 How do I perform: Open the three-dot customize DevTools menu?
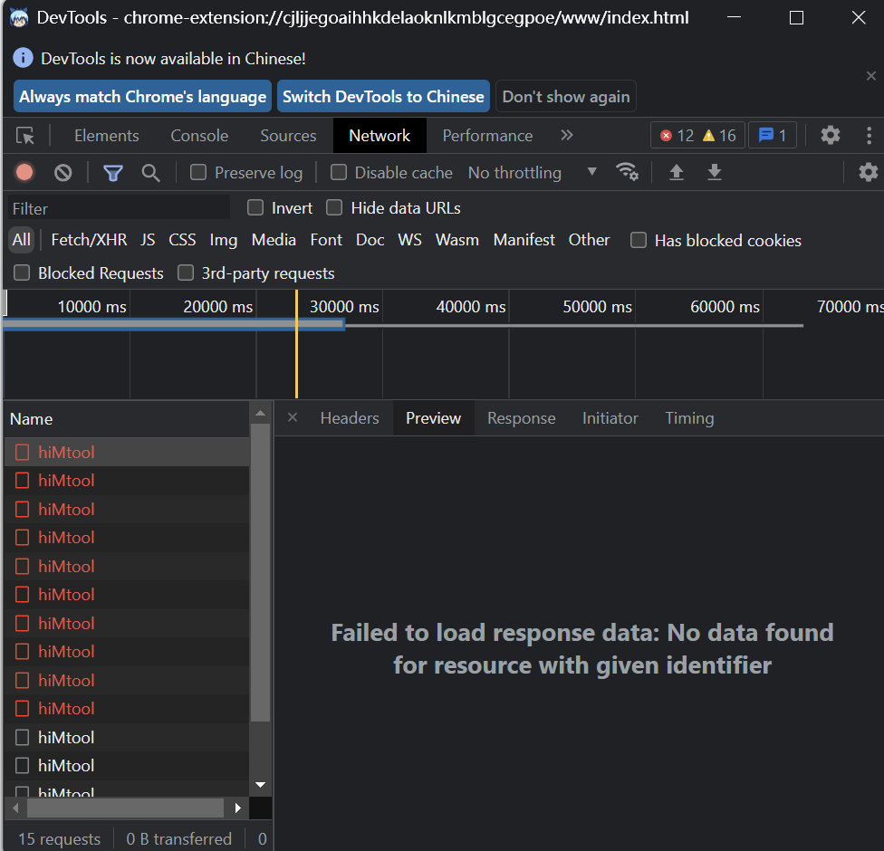pos(869,136)
